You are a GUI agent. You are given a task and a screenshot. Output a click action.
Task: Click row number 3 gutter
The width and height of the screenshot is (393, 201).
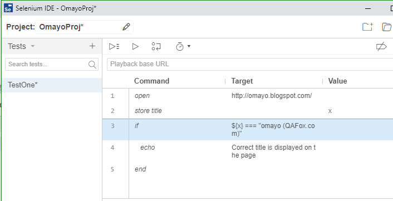click(112, 126)
